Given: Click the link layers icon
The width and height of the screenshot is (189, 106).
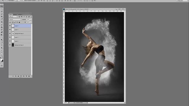Looking at the screenshot, I should coord(13,76).
